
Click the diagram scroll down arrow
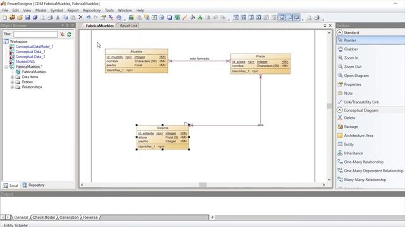click(x=329, y=179)
